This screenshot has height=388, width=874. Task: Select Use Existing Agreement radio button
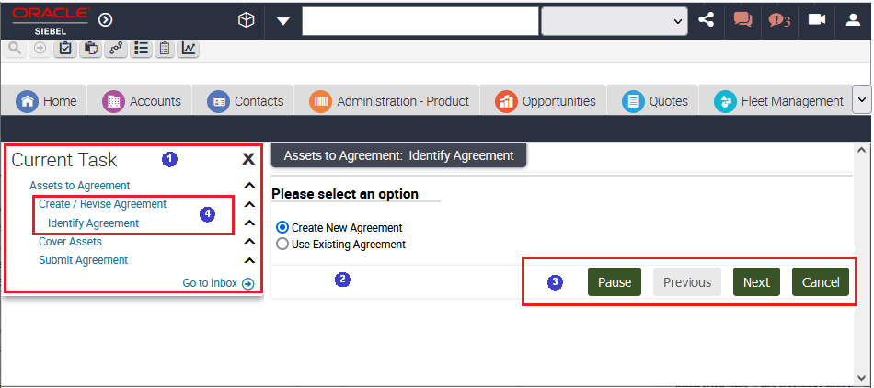coord(282,244)
